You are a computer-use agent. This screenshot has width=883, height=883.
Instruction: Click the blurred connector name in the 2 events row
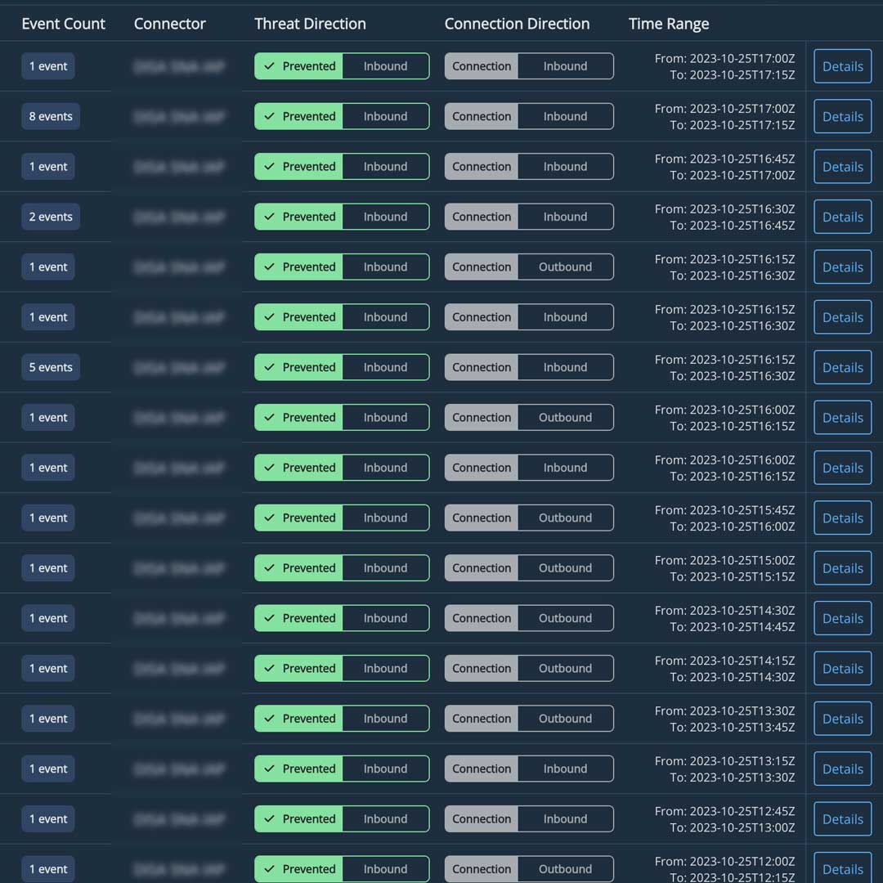click(x=179, y=217)
